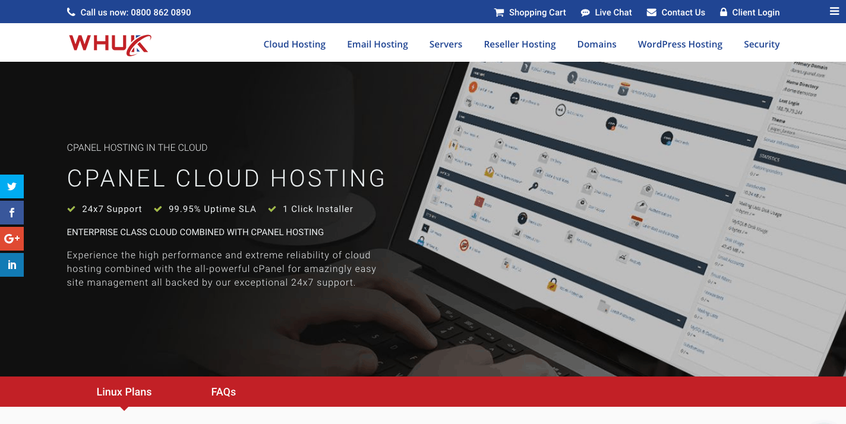Click the WHUK logo
Image resolution: width=846 pixels, height=424 pixels.
coord(110,45)
